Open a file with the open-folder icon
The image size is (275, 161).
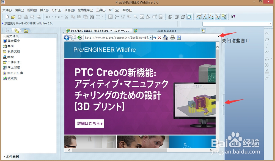[13, 17]
